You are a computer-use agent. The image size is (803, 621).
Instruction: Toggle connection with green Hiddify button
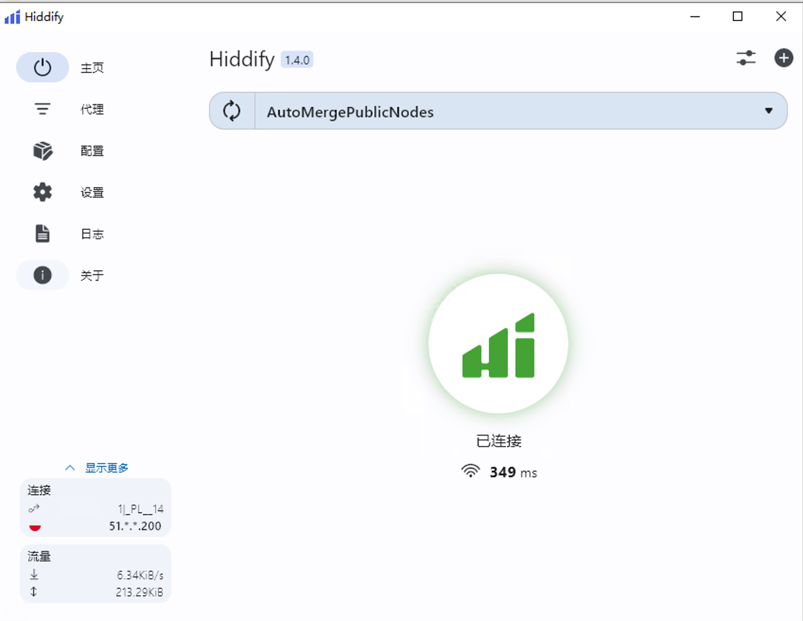click(x=498, y=344)
